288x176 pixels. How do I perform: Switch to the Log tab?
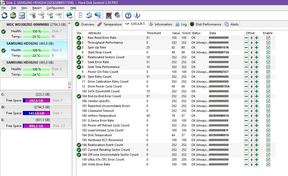[x=181, y=24]
